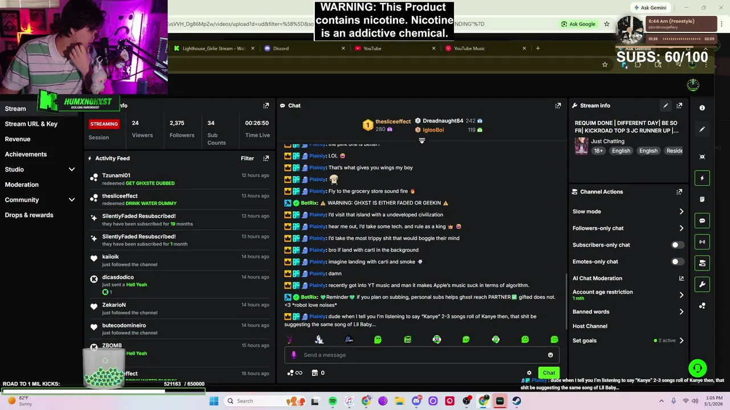Edit stream info with pencil icon in panel header
The width and height of the screenshot is (730, 410).
(x=665, y=105)
